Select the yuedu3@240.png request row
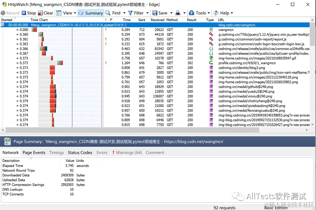Image resolution: width=316 pixels, height=210 pixels. click(155, 92)
